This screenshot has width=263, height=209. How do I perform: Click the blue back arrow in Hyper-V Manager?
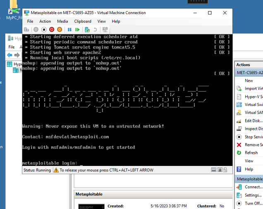10,55
